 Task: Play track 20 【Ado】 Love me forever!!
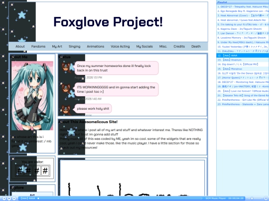click(243, 91)
